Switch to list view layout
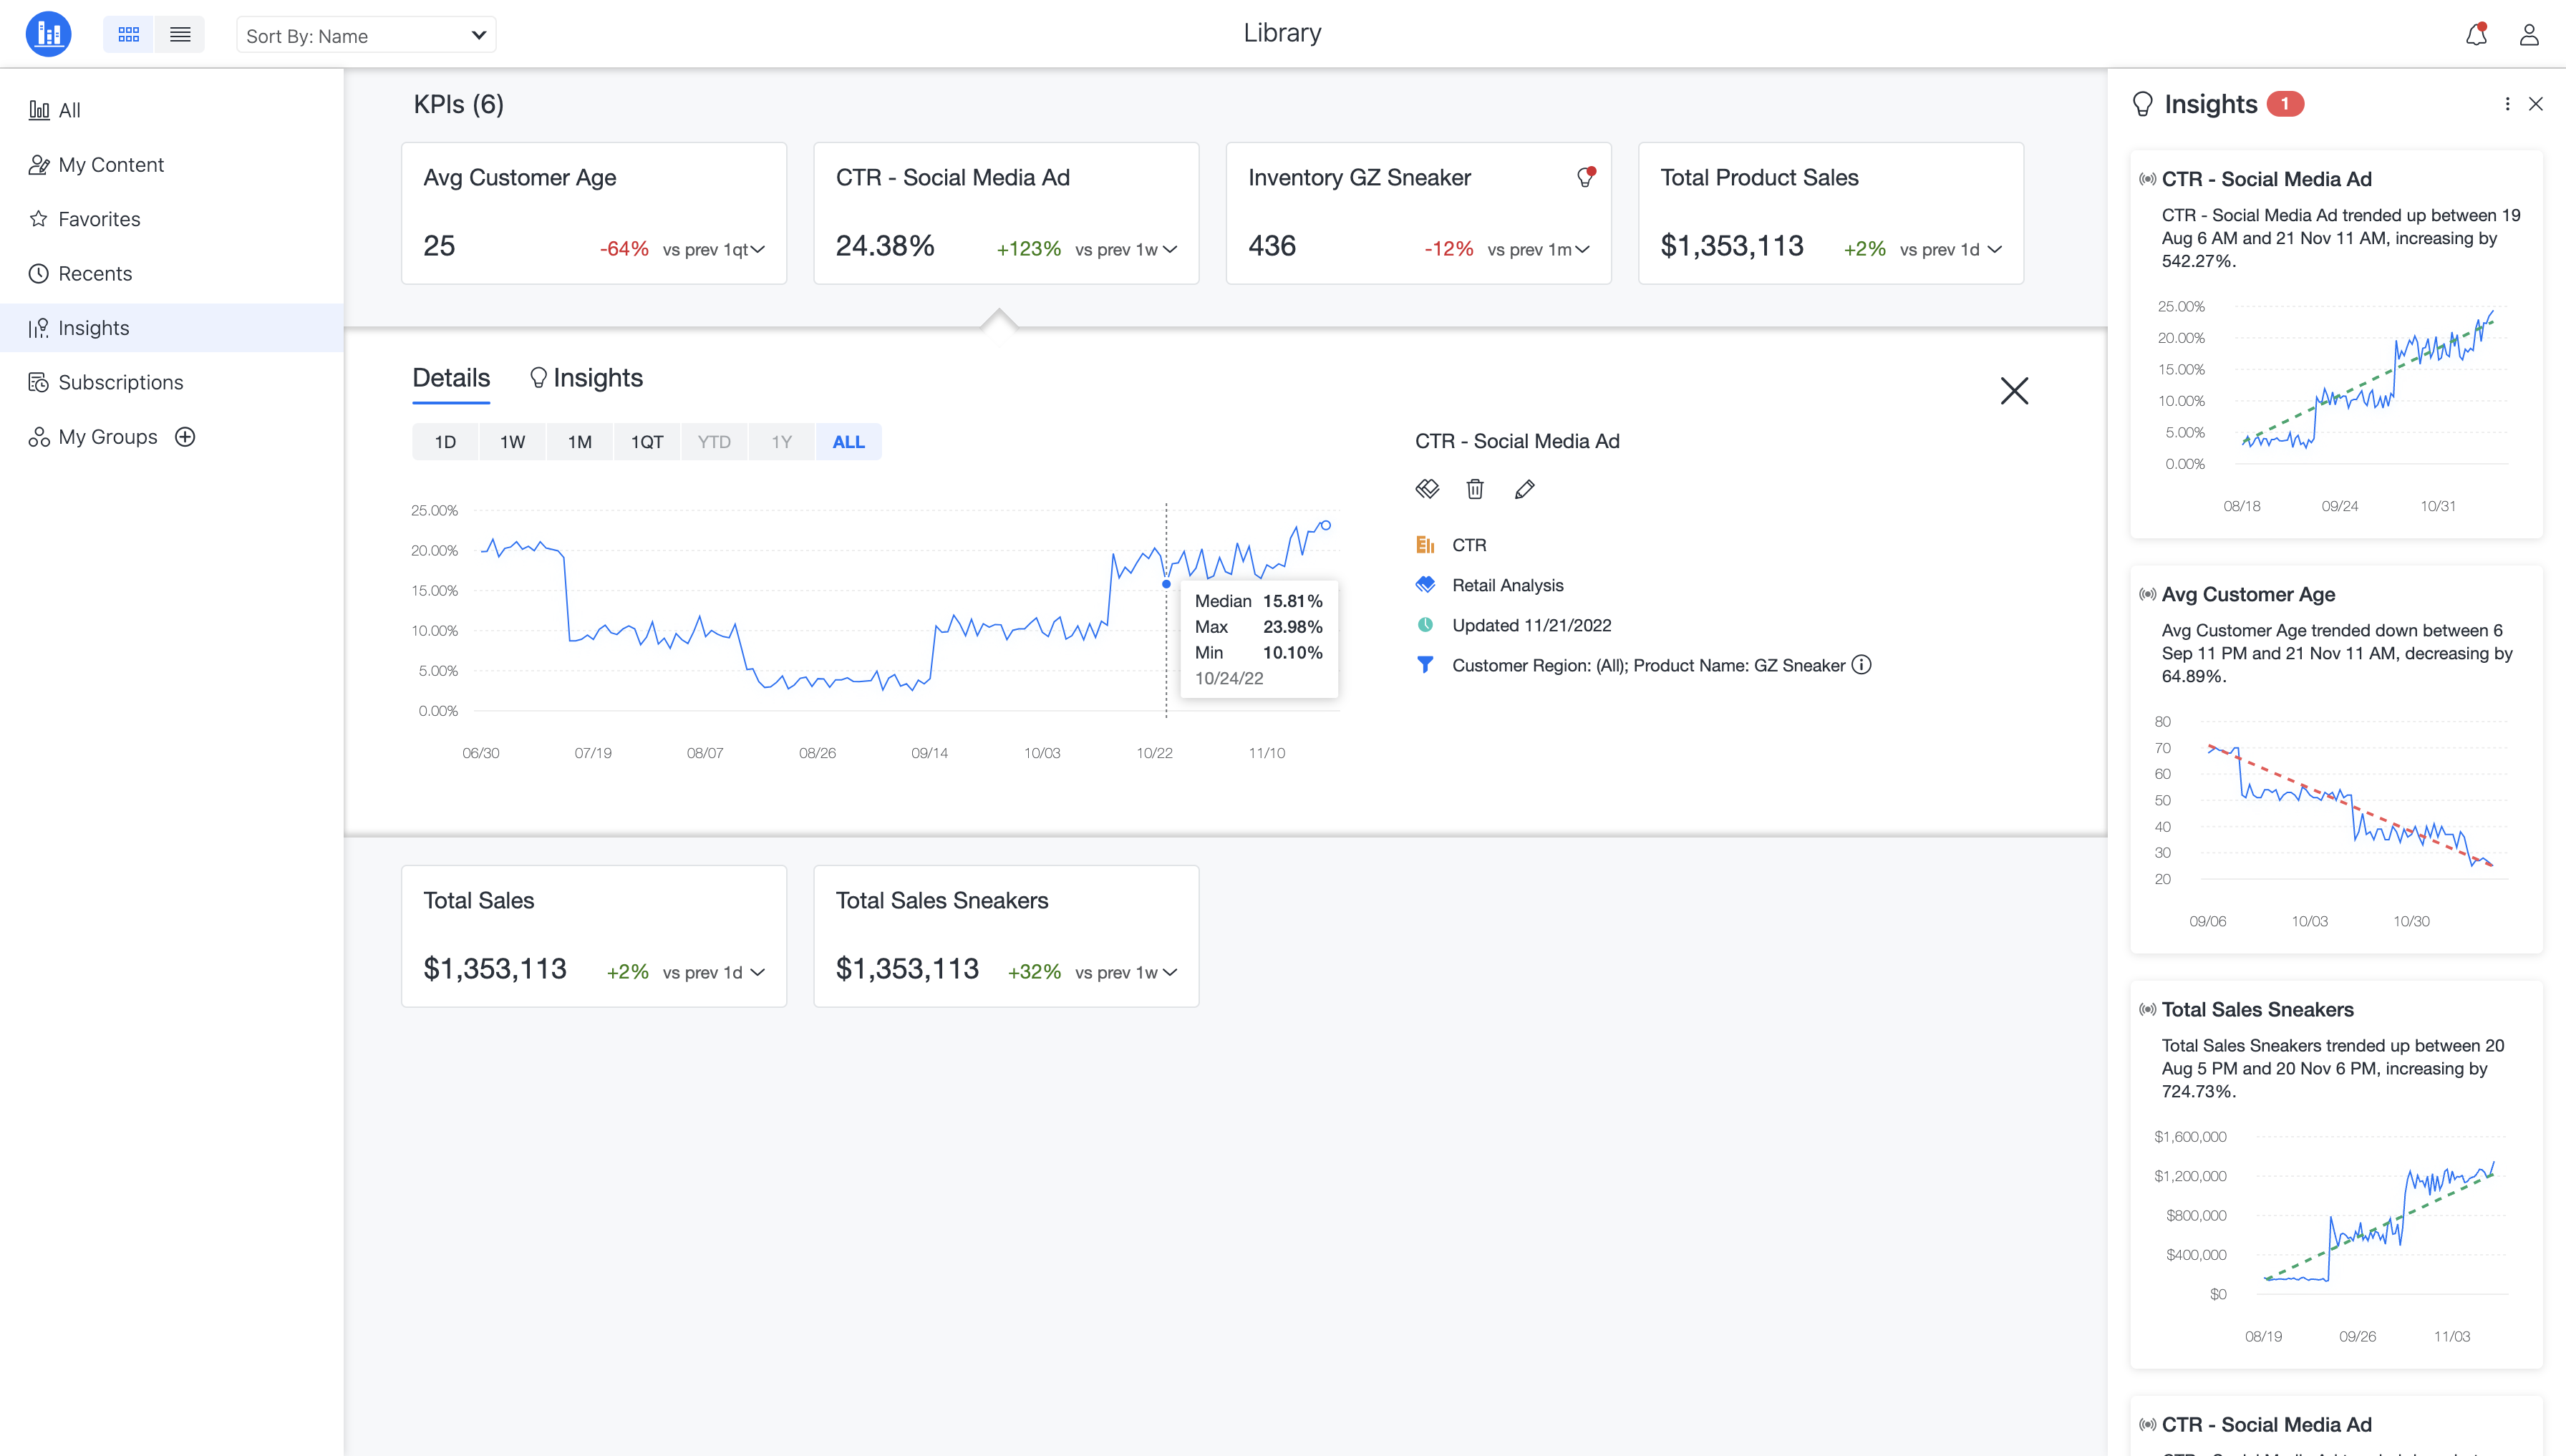Image resolution: width=2566 pixels, height=1456 pixels. (x=180, y=35)
